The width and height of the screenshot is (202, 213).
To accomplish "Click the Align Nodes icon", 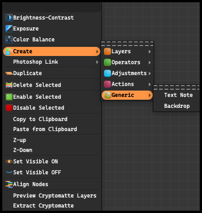I will [9, 184].
